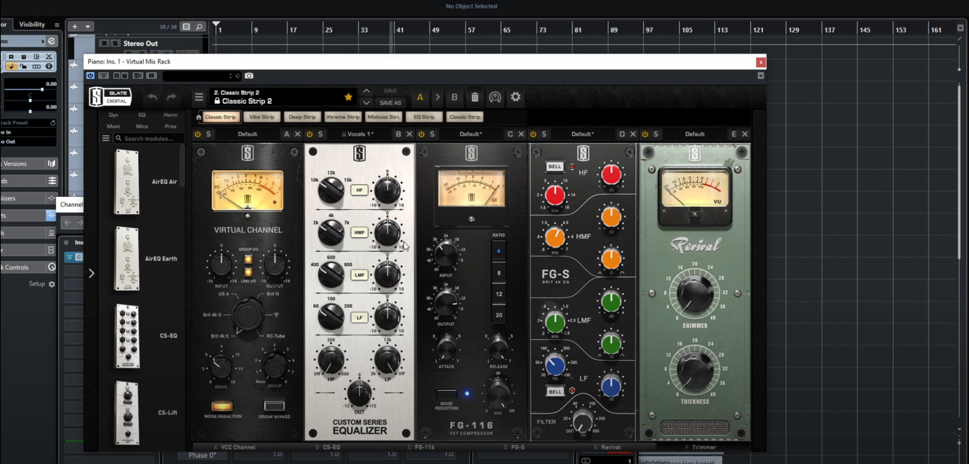The width and height of the screenshot is (969, 464).
Task: Toggle power of Virtual Channel module A
Action: pos(198,134)
